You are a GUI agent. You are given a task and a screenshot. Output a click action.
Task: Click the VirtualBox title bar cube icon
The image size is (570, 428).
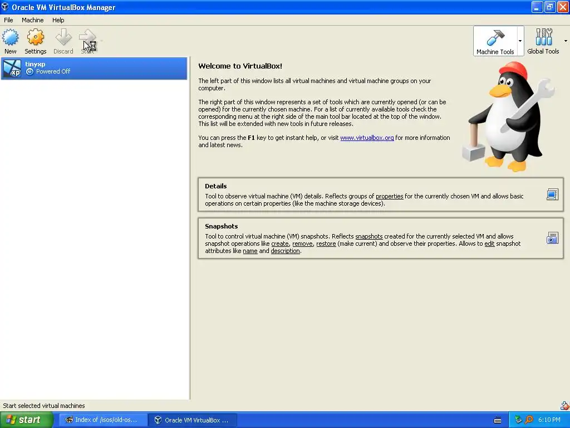pyautogui.click(x=5, y=7)
